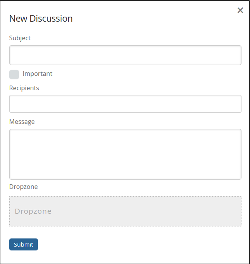Click the Dropzone label above upload box
The image size is (250, 264).
point(23,187)
